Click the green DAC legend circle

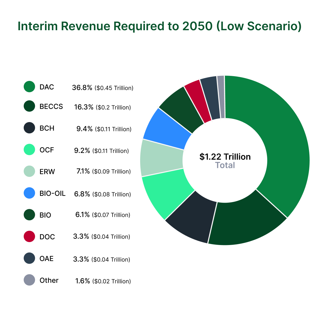click(x=29, y=87)
